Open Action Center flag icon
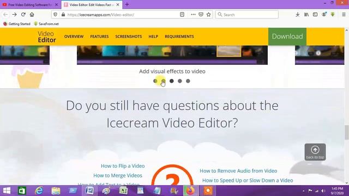 tap(310, 191)
